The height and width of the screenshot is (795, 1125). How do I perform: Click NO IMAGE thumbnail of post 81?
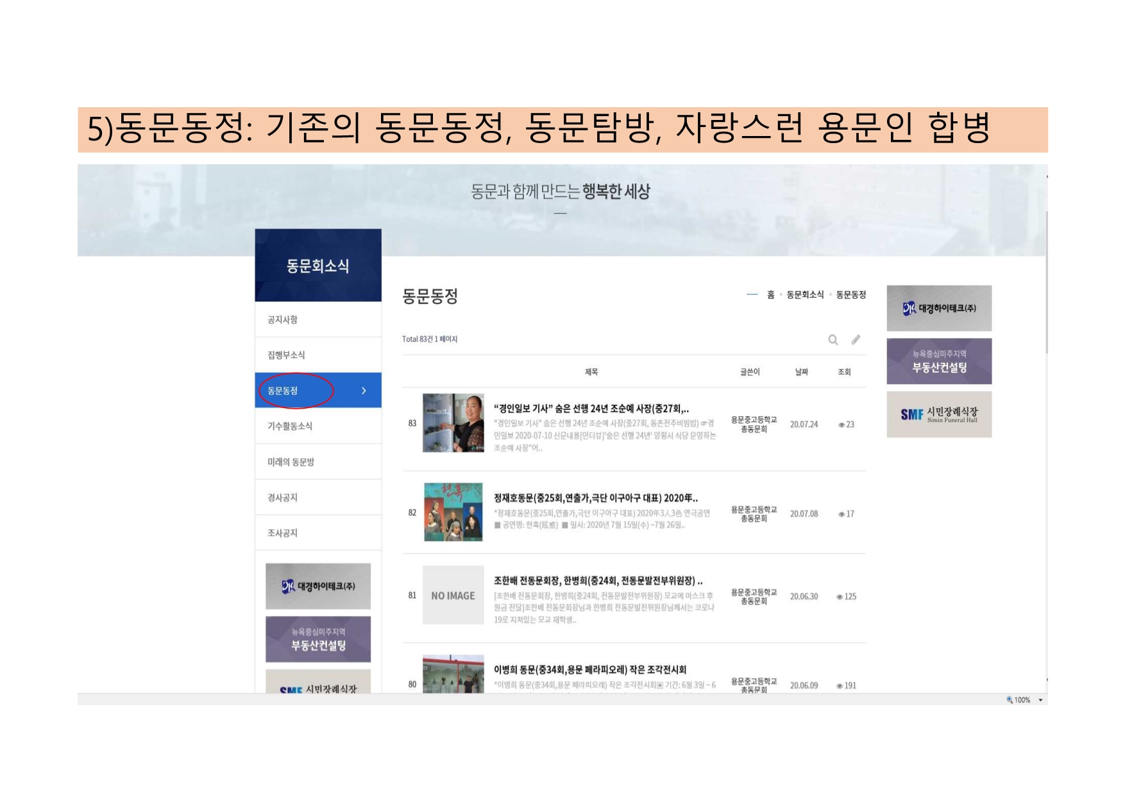click(x=453, y=595)
